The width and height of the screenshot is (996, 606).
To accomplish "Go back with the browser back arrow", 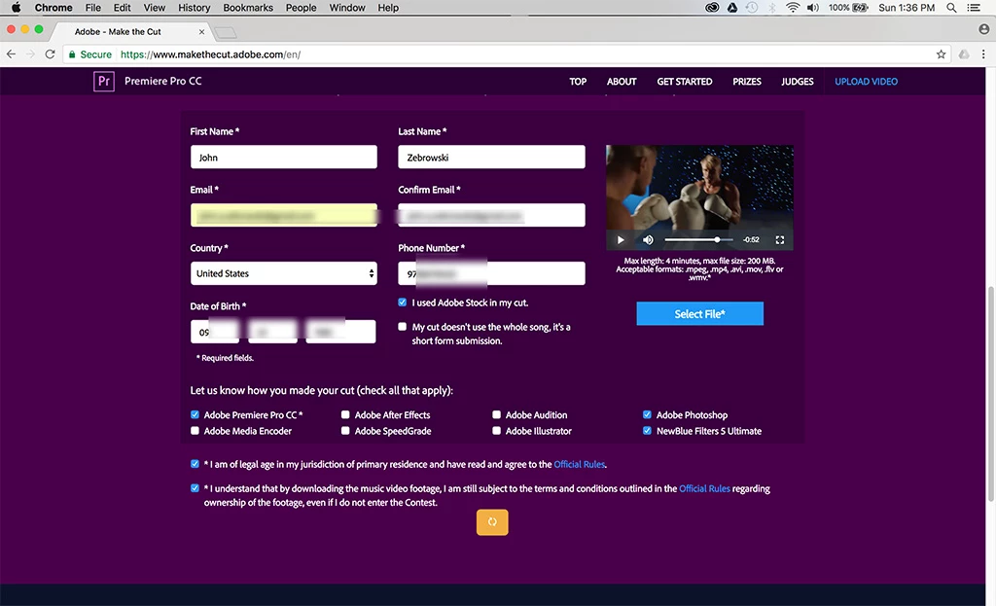I will pyautogui.click(x=12, y=54).
